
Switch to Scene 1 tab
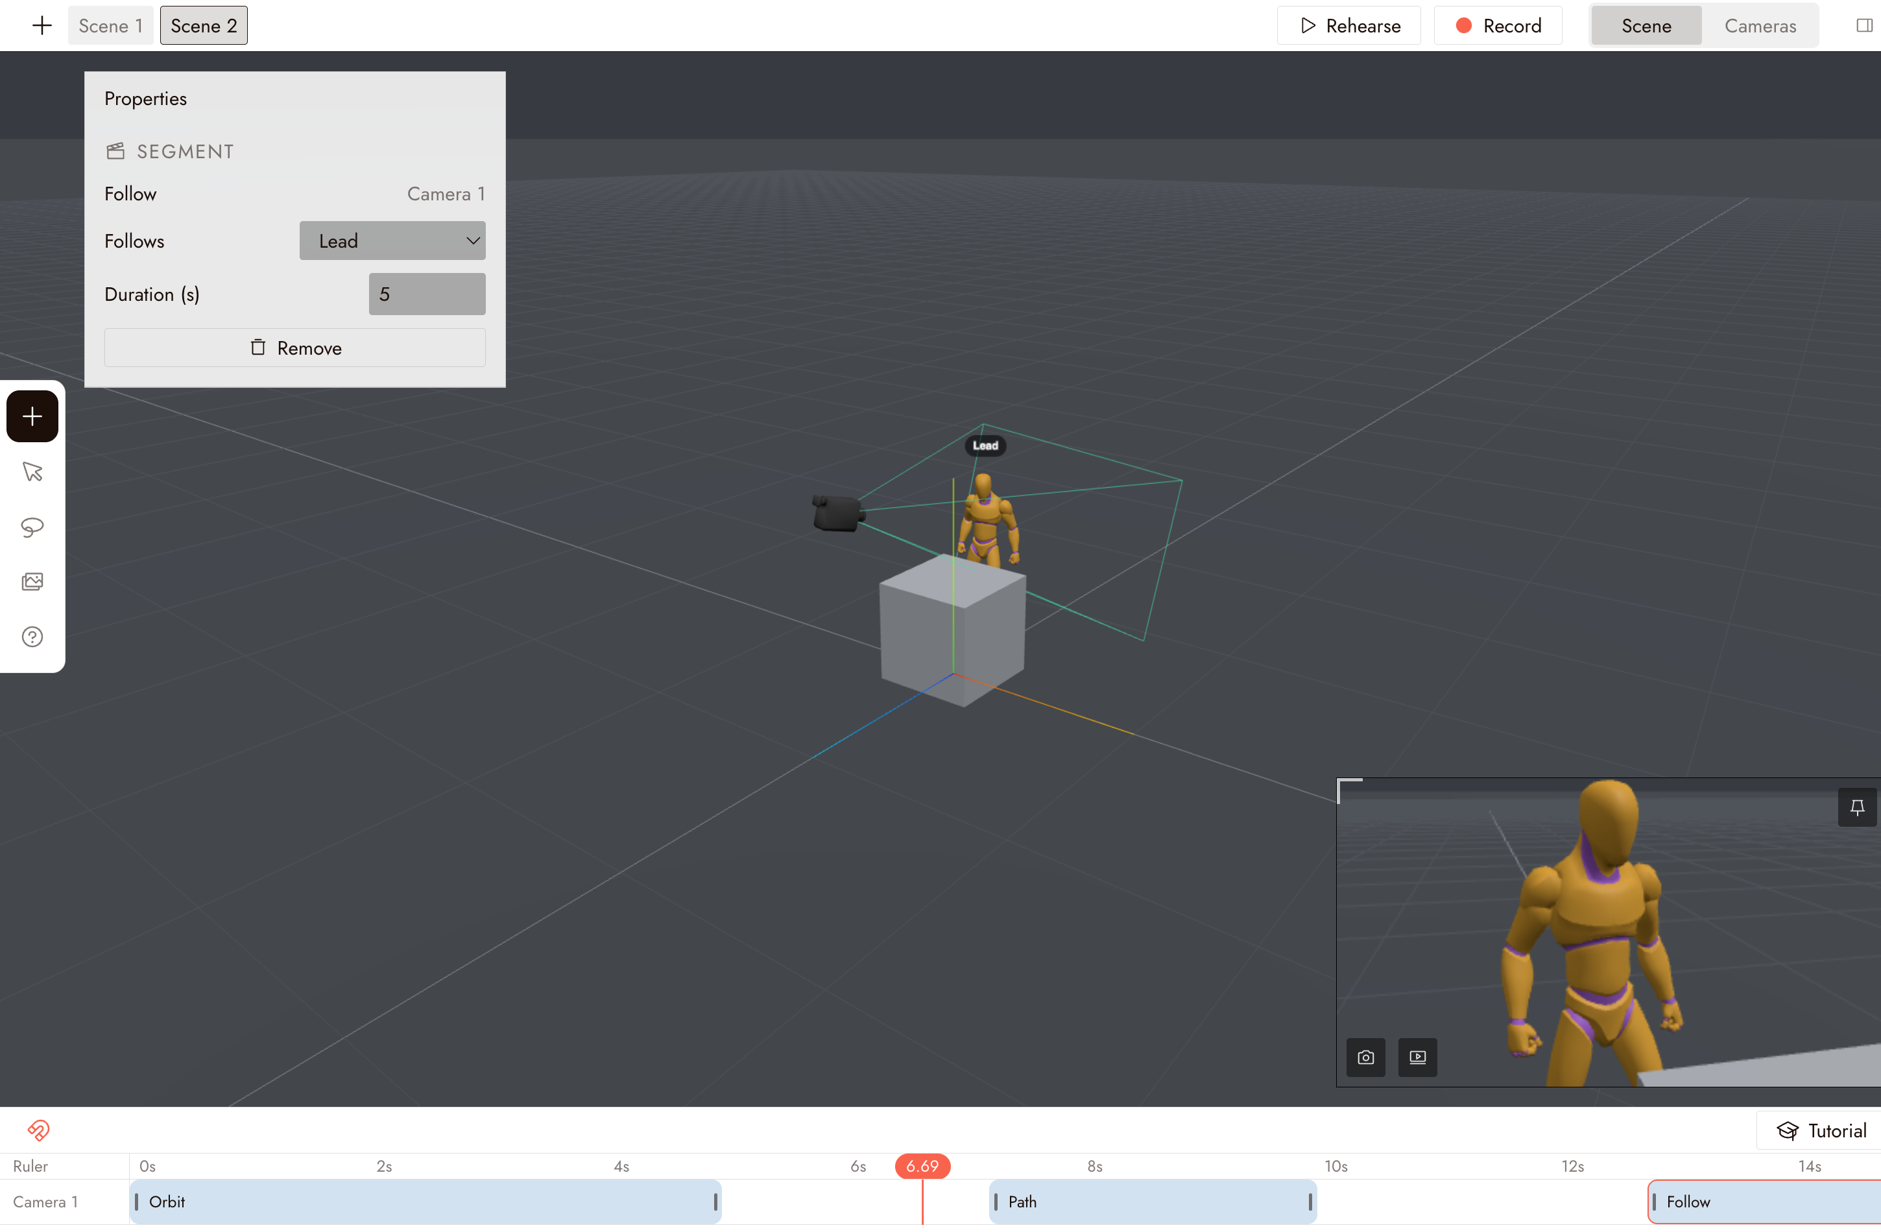[111, 25]
